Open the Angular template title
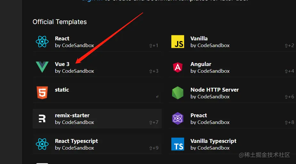This screenshot has height=164, width=296. coord(201,64)
